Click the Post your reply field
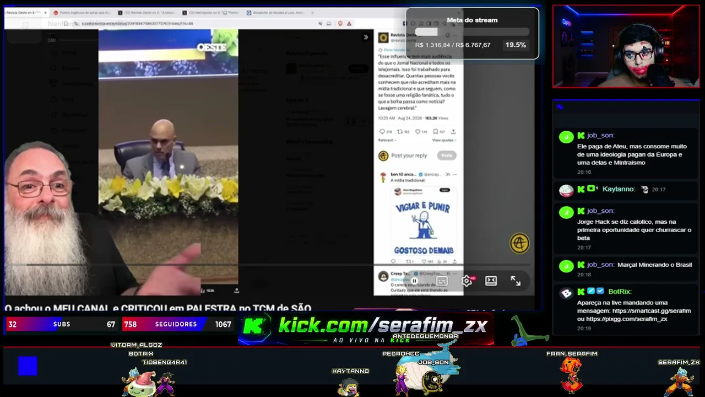 [x=409, y=155]
